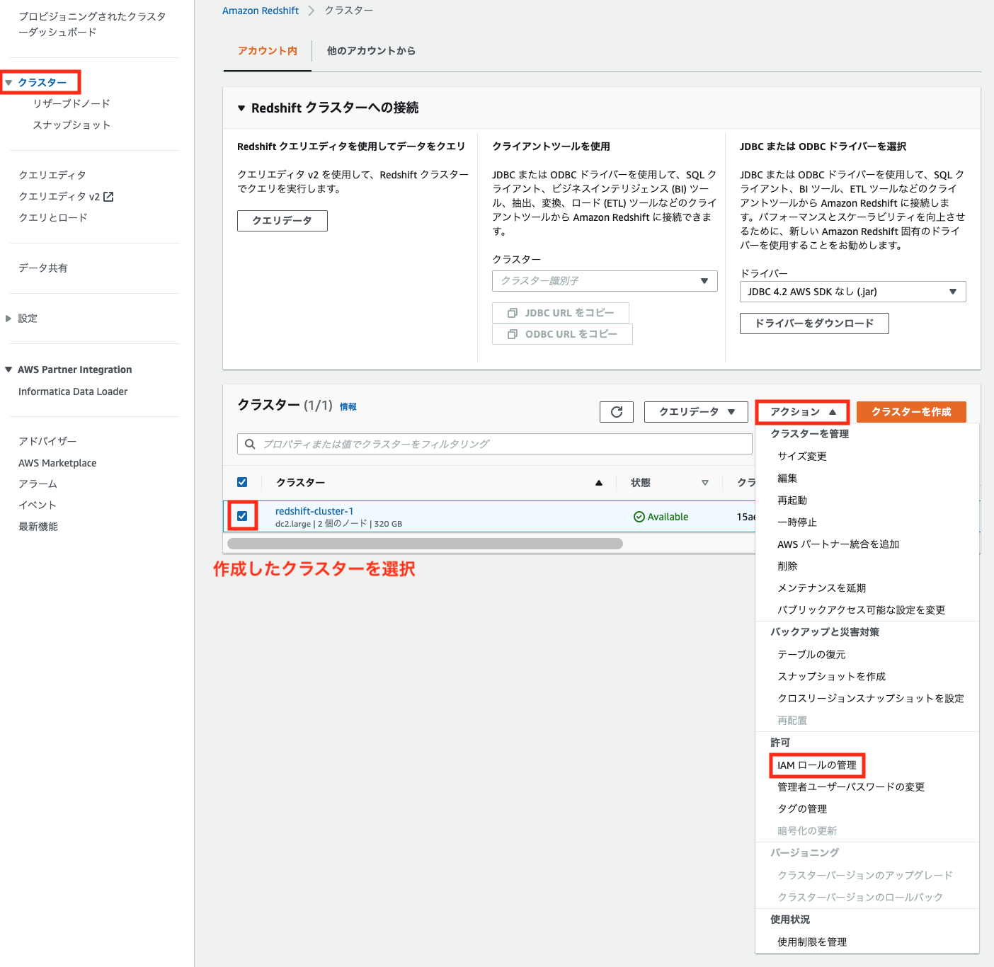The height and width of the screenshot is (967, 994).
Task: Open the JDBC driver selection dropdown
Action: pos(852,291)
